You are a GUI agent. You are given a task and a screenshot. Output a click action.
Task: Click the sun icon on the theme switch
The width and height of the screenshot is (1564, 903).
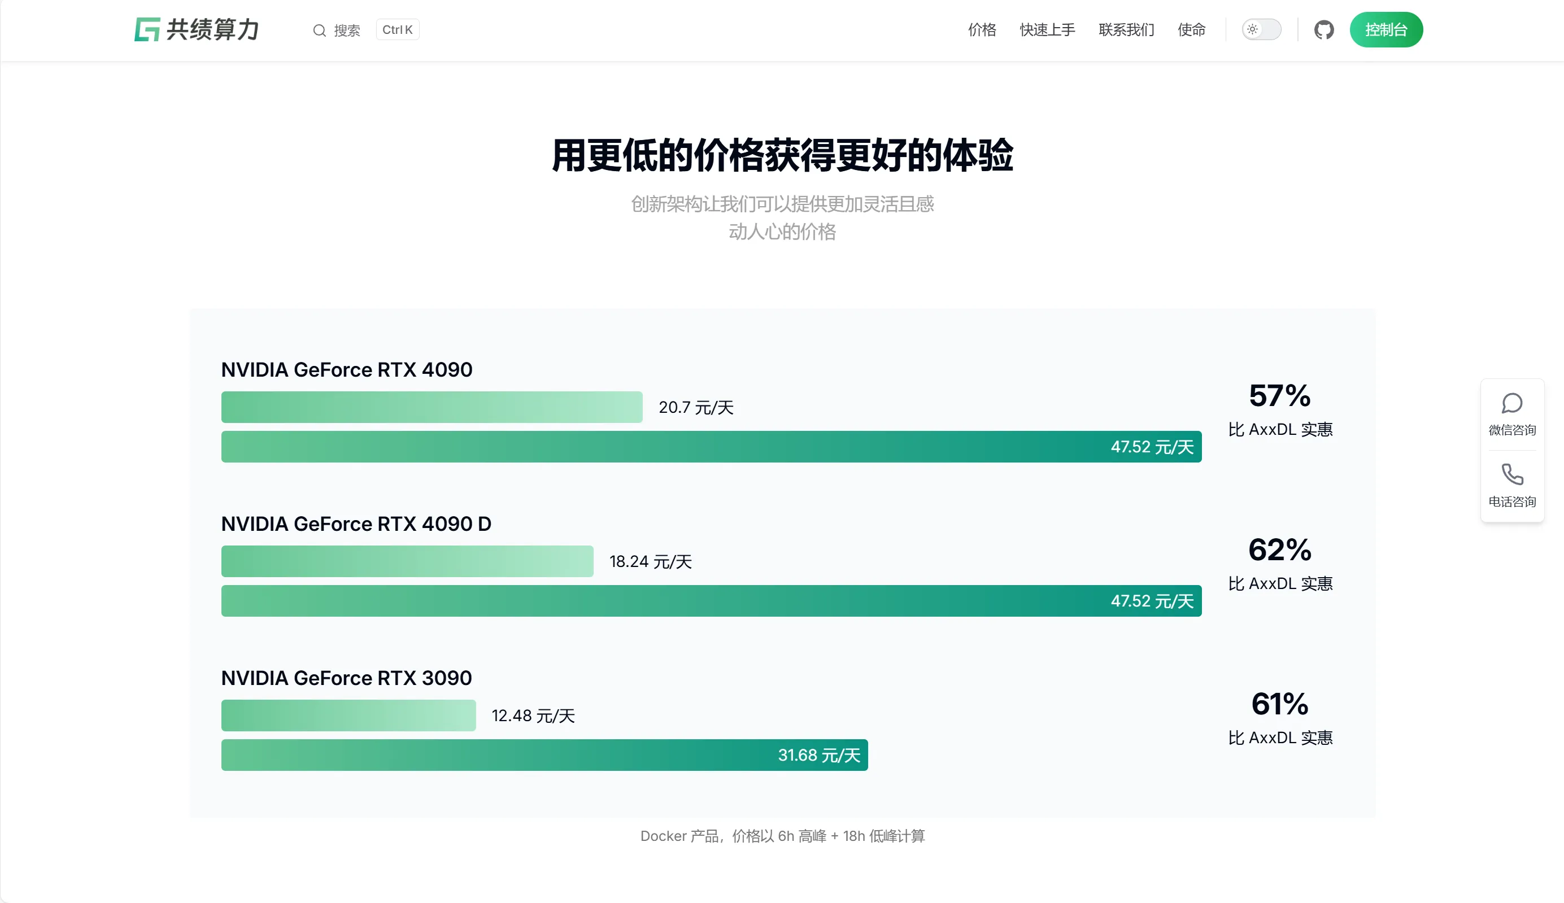pos(1253,29)
